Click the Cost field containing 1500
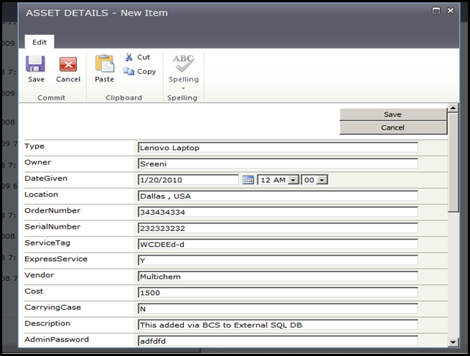 [x=278, y=293]
